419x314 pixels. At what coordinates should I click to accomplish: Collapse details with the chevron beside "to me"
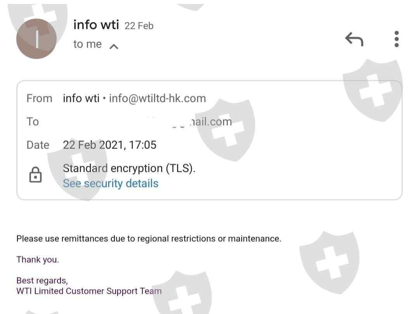[114, 47]
